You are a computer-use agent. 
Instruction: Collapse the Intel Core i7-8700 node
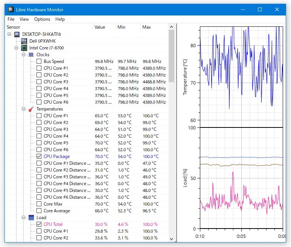16,48
